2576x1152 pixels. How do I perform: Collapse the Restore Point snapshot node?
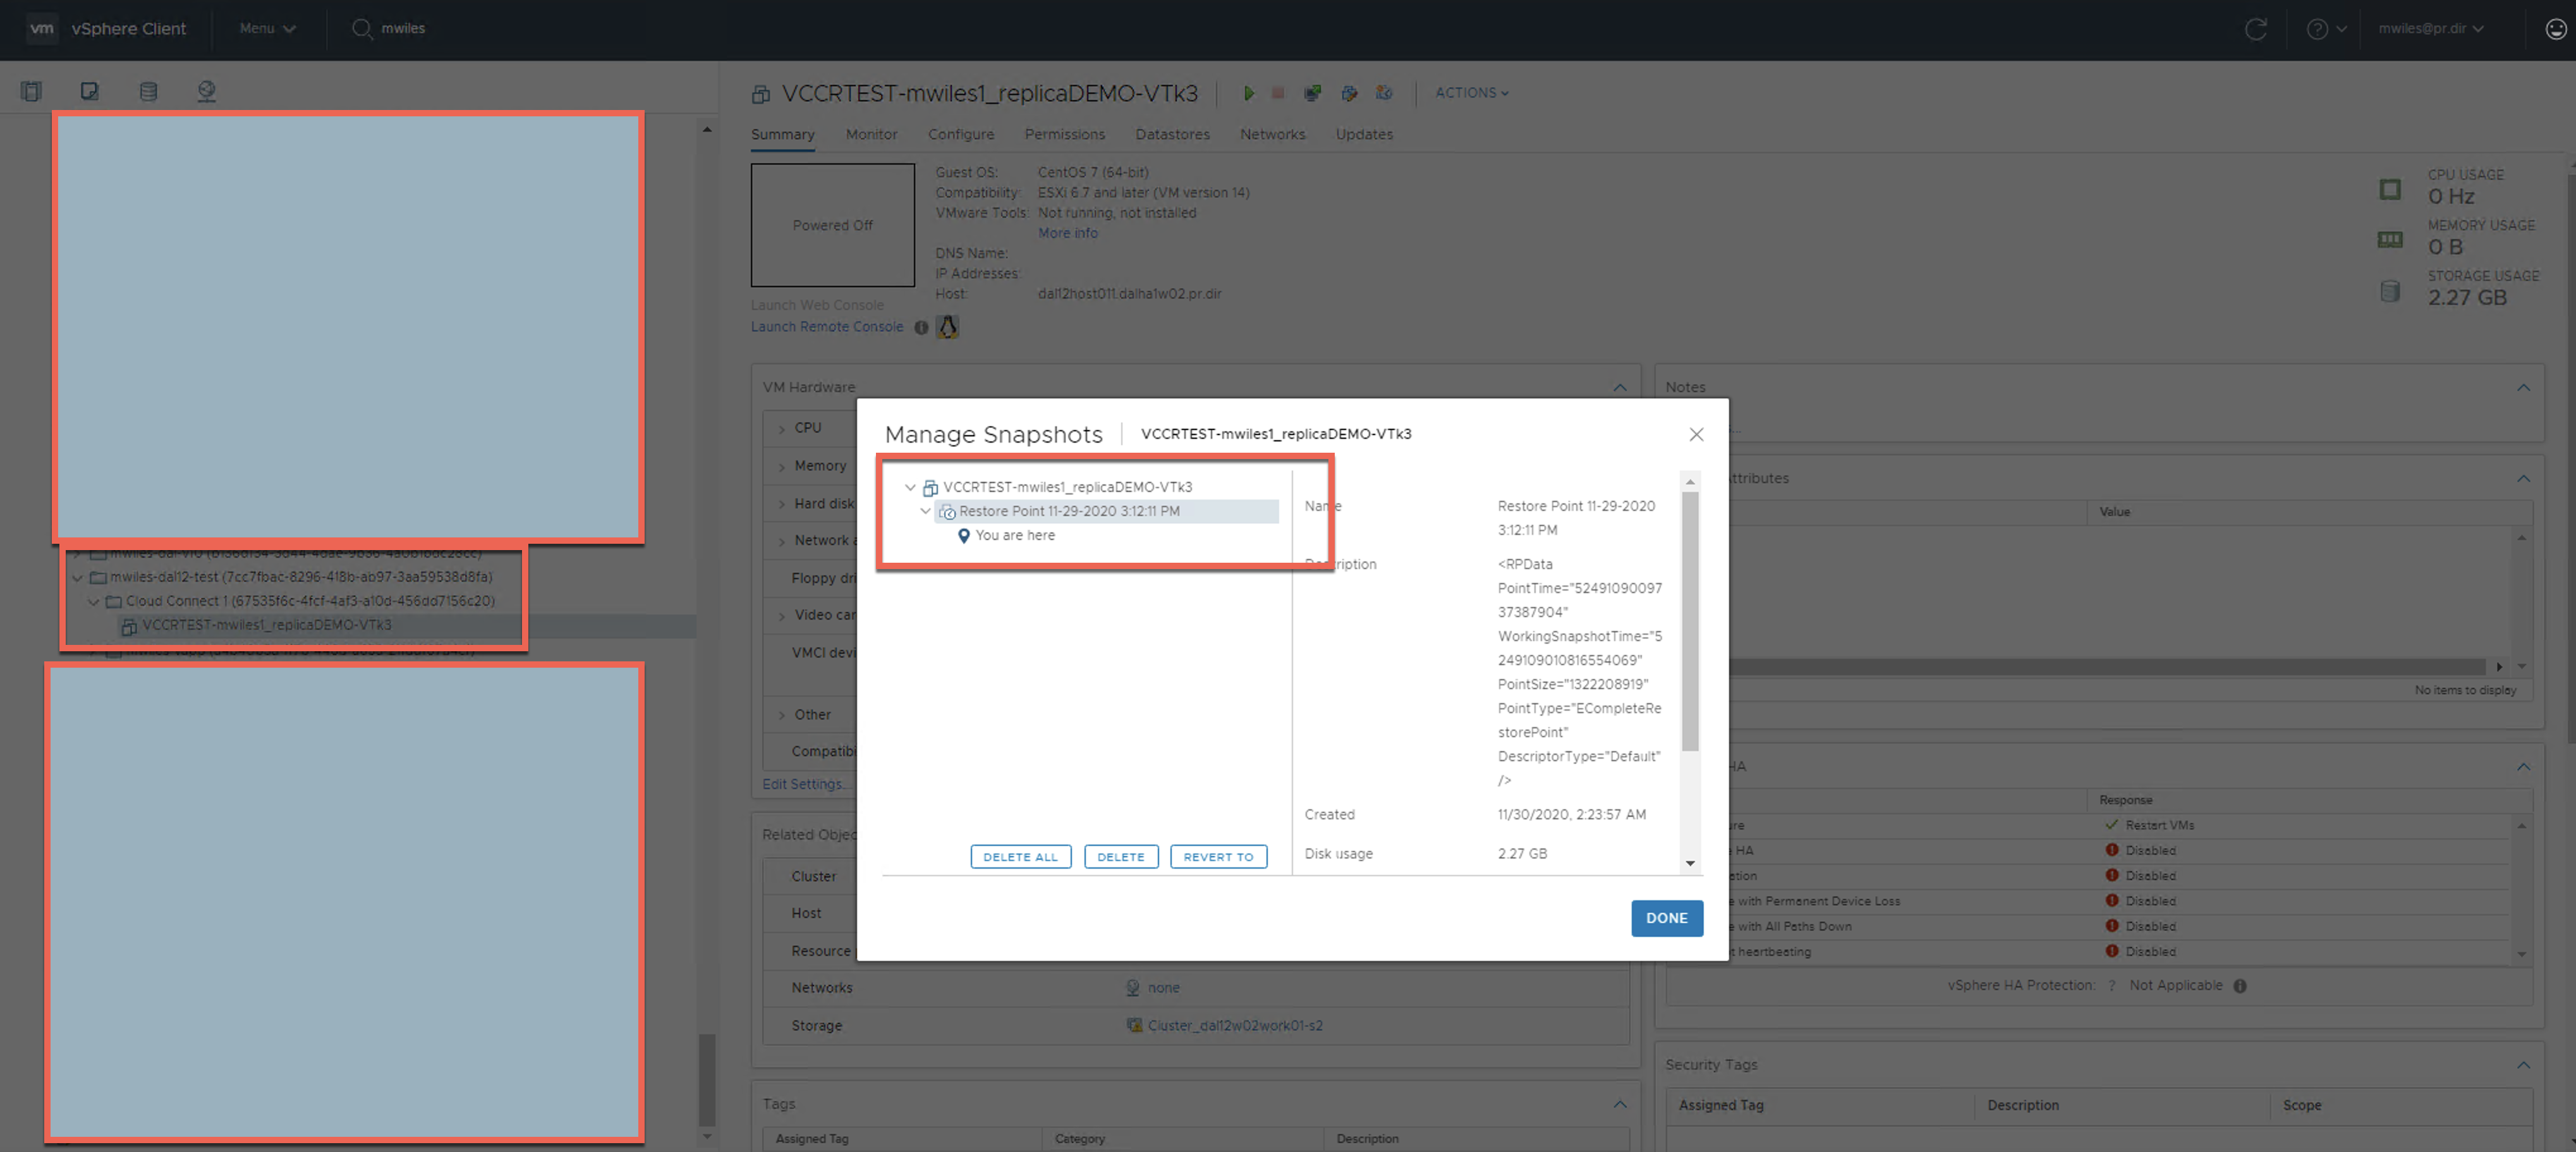(926, 512)
